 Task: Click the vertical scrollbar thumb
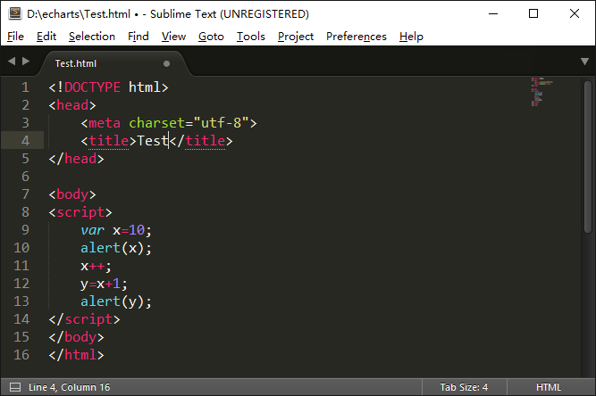click(588, 156)
